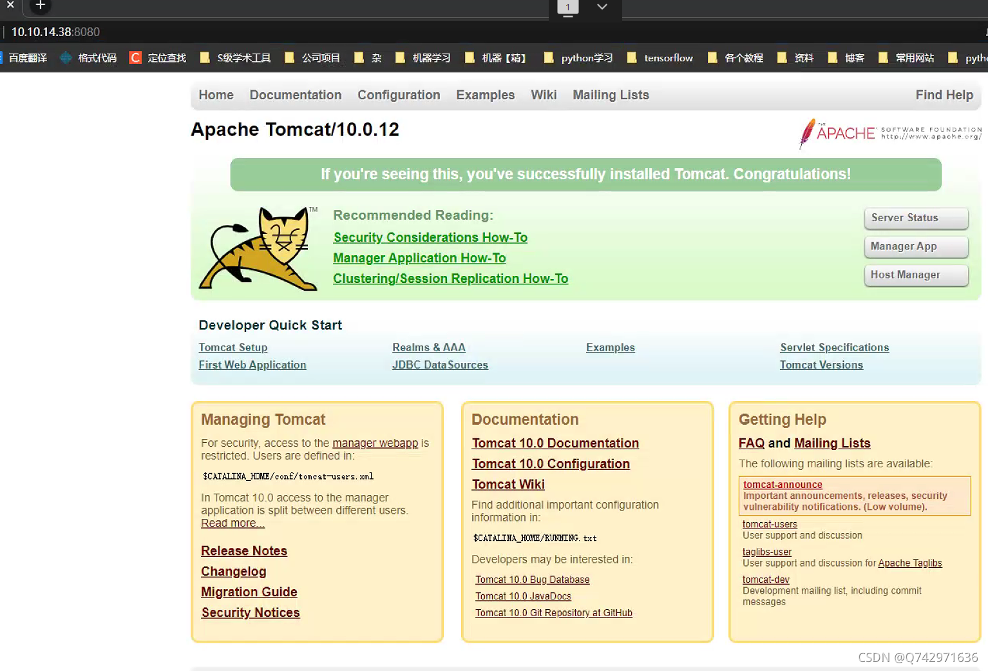Open the python学习 bookmark folder
Viewport: 988px width, 671px height.
click(578, 58)
